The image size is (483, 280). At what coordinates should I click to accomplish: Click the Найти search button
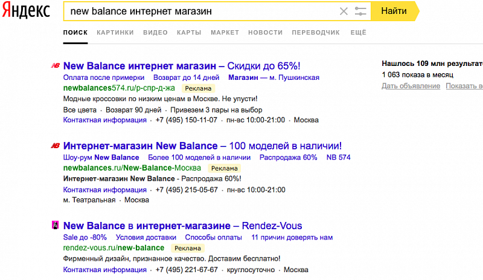(395, 11)
